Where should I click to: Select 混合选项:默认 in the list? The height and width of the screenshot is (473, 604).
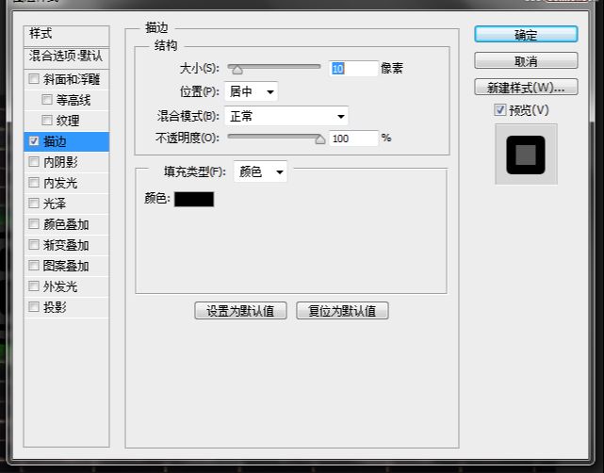pyautogui.click(x=66, y=57)
